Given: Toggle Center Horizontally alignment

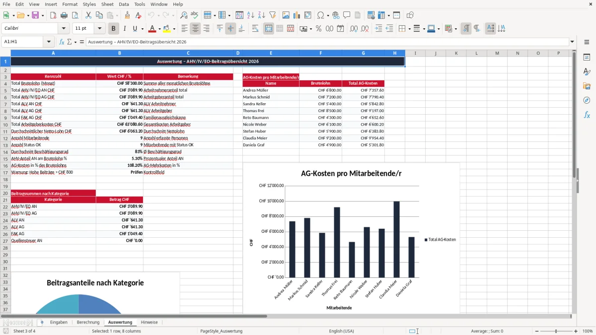Looking at the screenshot, I should click(x=195, y=29).
